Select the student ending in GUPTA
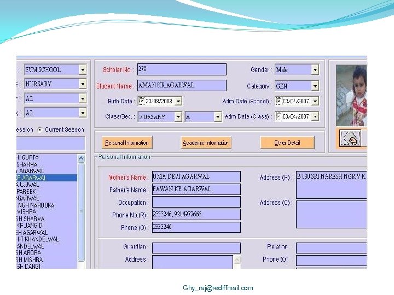This screenshot has height=295, width=394. pyautogui.click(x=47, y=157)
